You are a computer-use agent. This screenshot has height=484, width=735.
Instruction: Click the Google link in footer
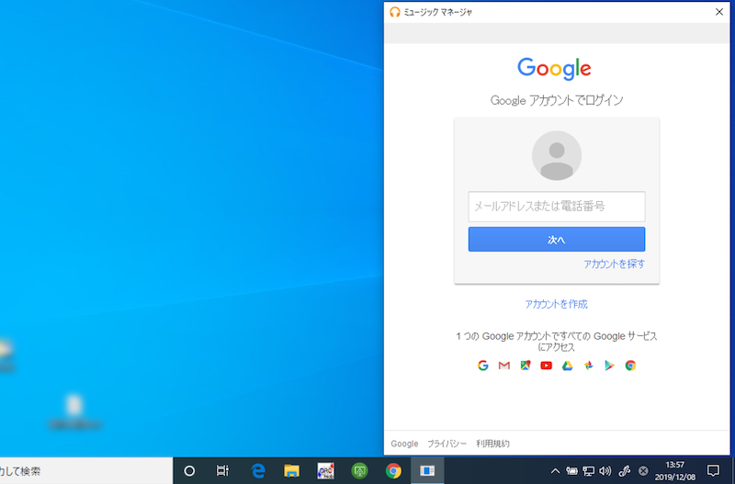[404, 444]
